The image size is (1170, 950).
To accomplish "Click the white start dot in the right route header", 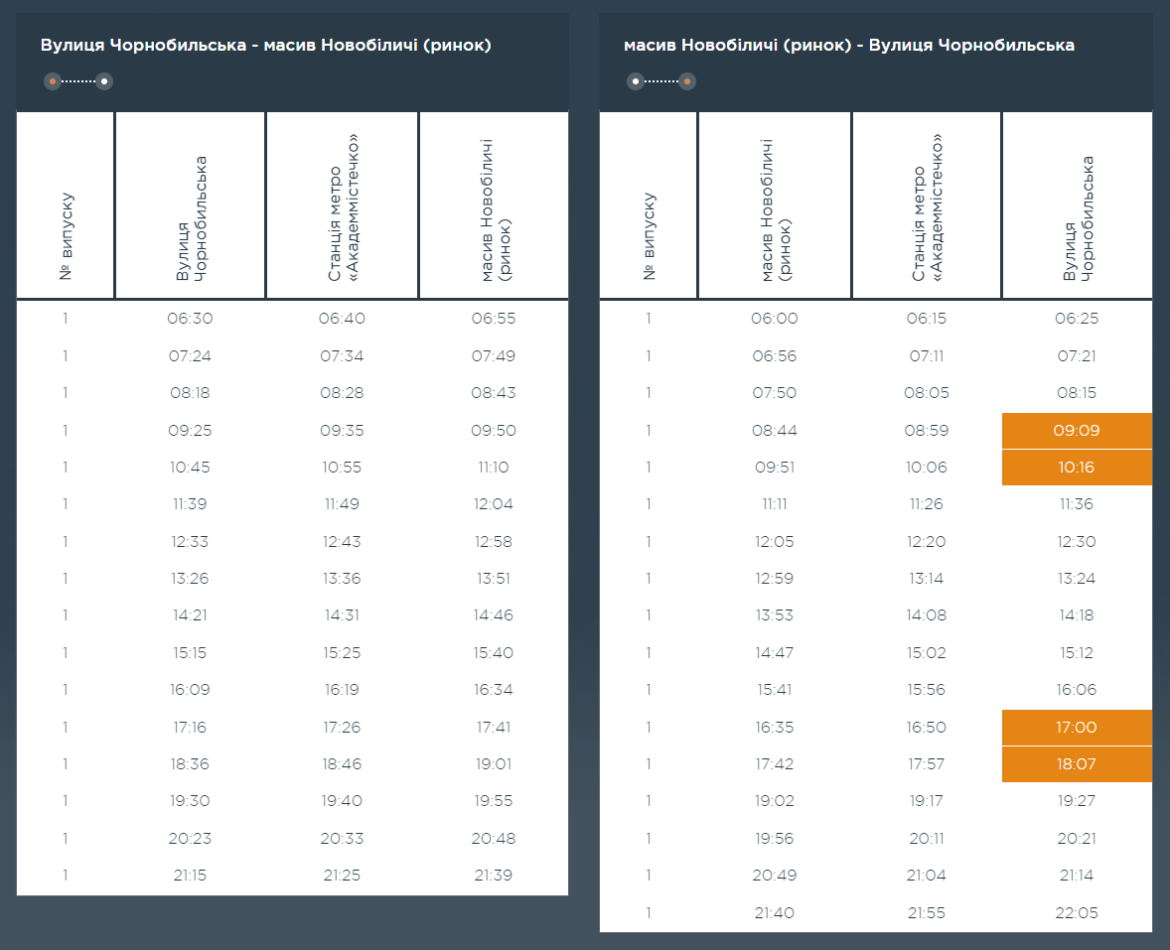I will pyautogui.click(x=636, y=81).
